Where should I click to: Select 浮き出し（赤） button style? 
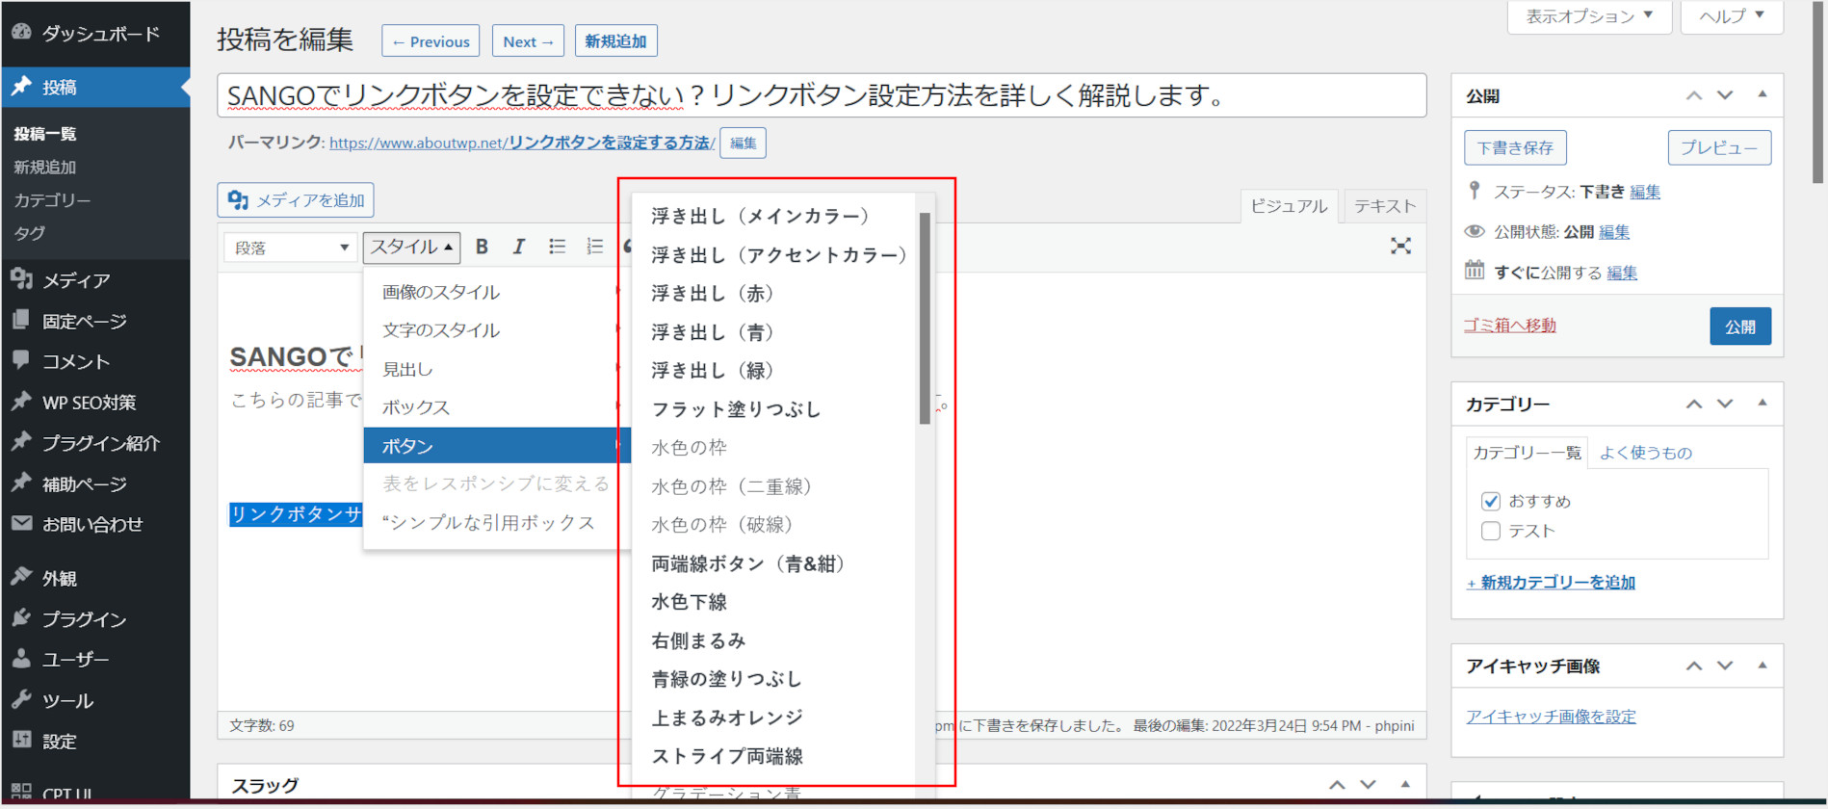click(713, 294)
